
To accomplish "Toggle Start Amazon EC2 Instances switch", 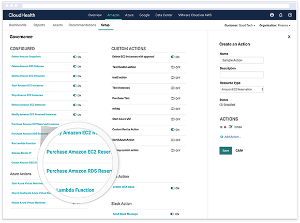I will click(74, 85).
